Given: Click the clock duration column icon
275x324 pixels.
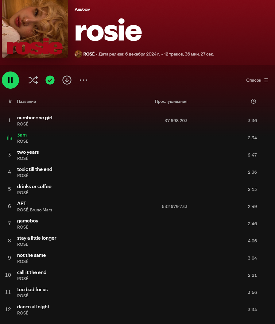Looking at the screenshot, I should point(253,101).
